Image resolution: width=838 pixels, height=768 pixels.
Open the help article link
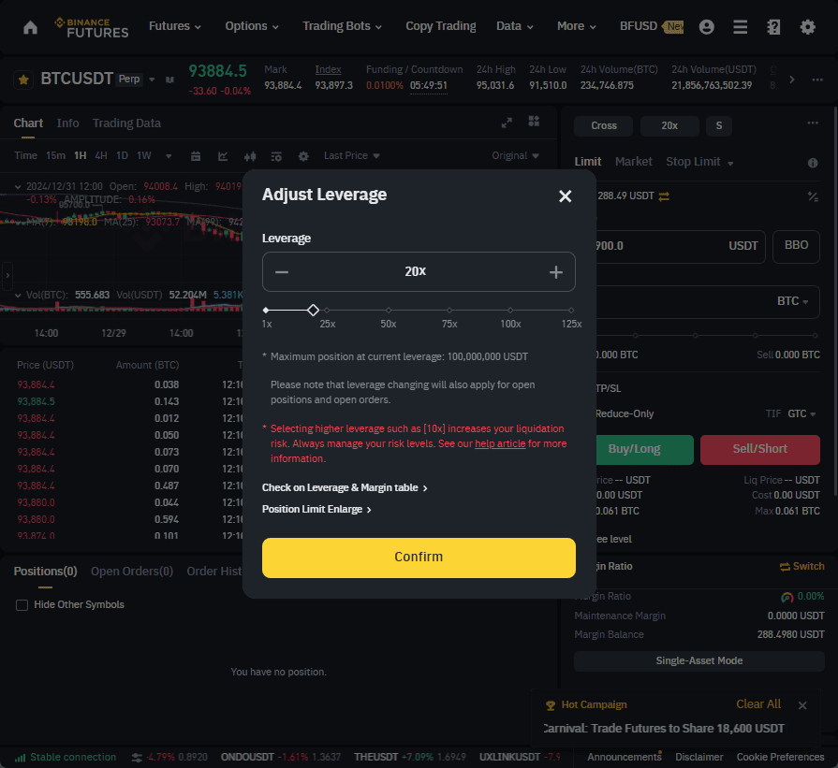coord(500,443)
